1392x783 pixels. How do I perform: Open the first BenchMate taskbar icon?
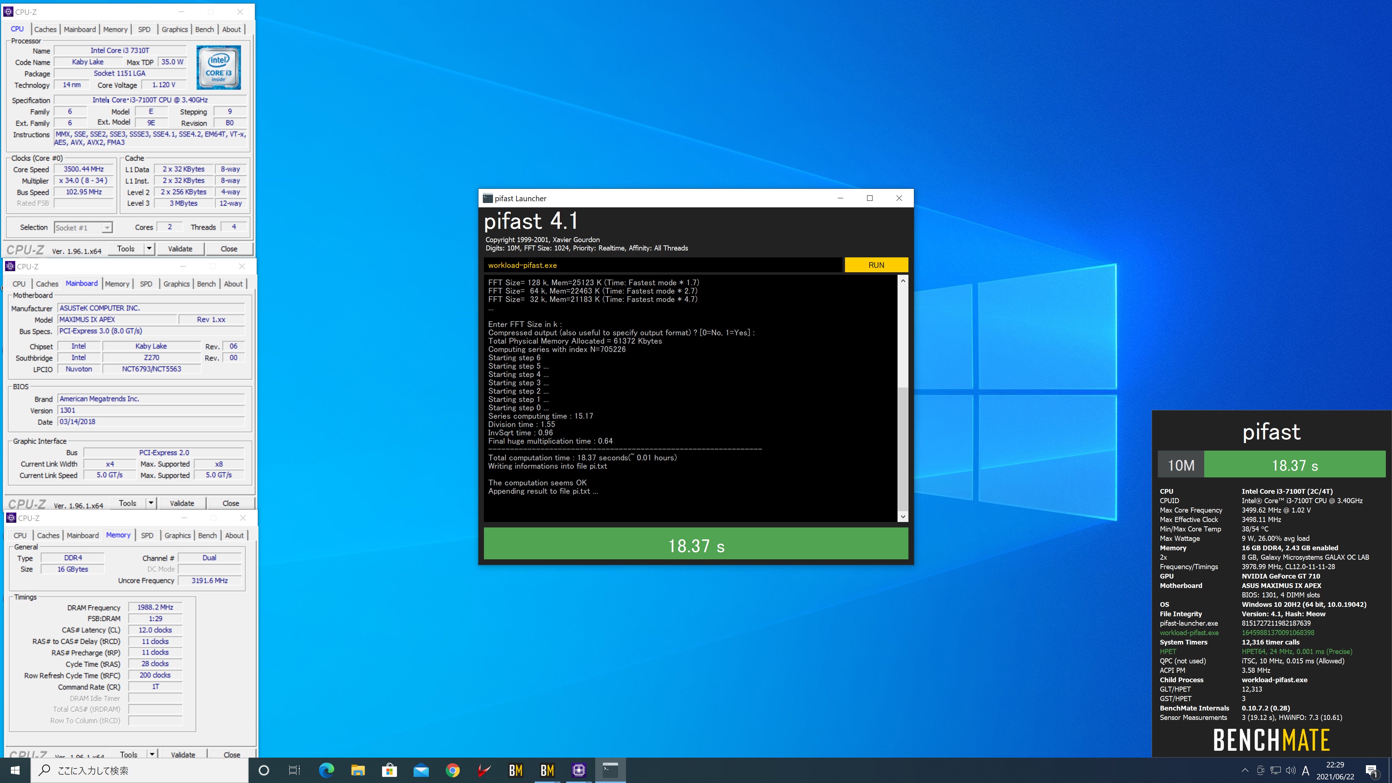tap(515, 770)
